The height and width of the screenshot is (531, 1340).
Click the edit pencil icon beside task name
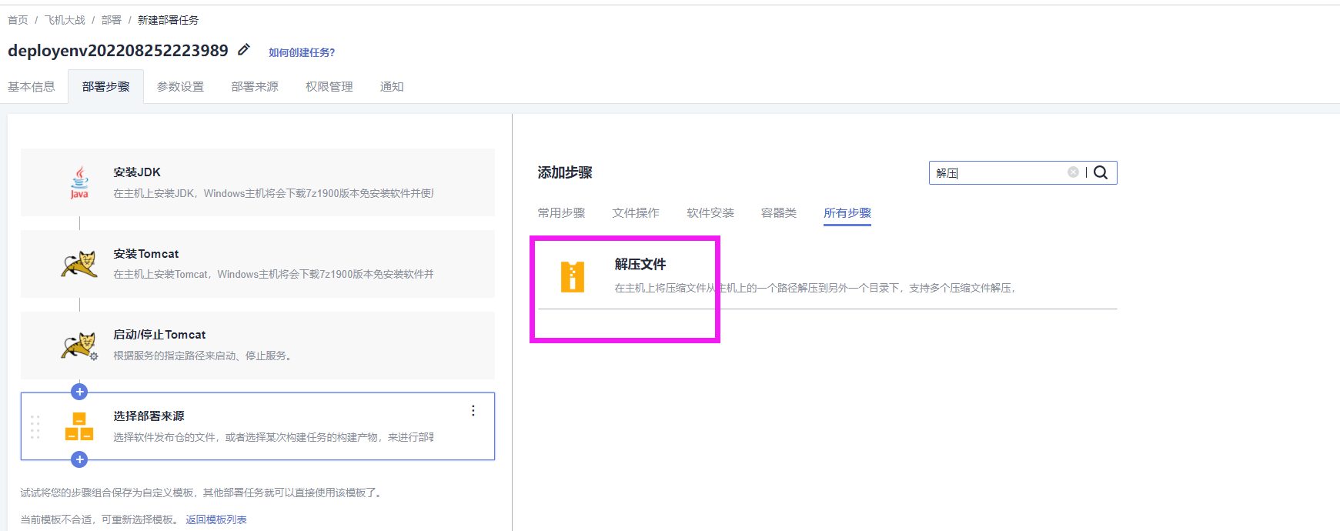coord(244,50)
